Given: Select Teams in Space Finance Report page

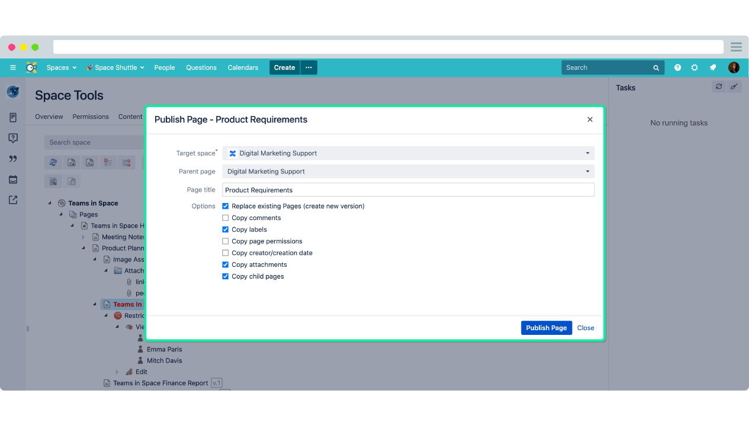Looking at the screenshot, I should pyautogui.click(x=160, y=383).
